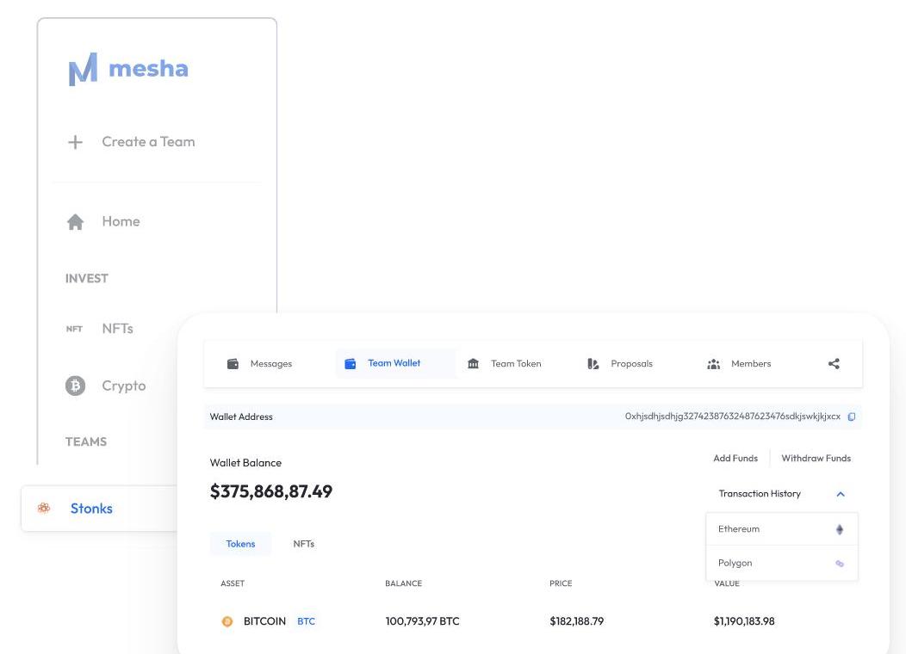Click the Bitcoin icon next to Crypto
Image resolution: width=906 pixels, height=654 pixels.
[x=76, y=386]
